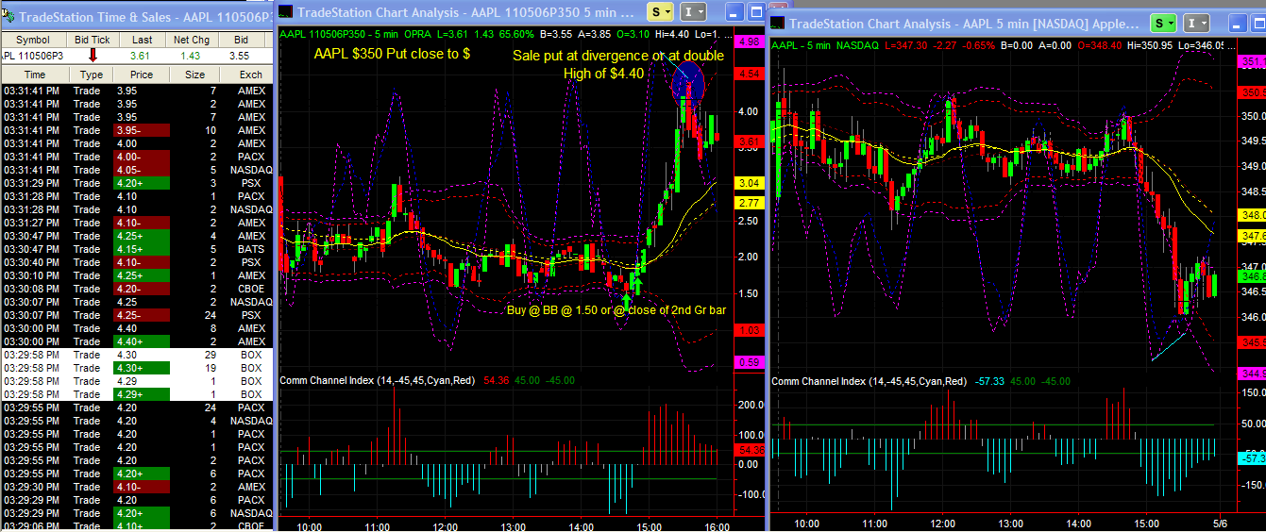Select the 03:30:47 PM BATS trade row

(x=137, y=249)
